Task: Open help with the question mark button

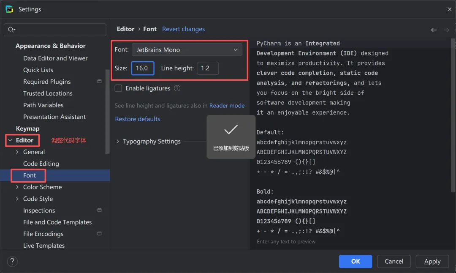Action: tap(12, 261)
